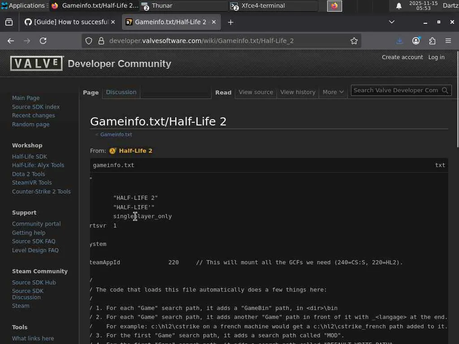Image resolution: width=459 pixels, height=344 pixels.
Task: Open a new browser tab with plus button
Action: [x=230, y=22]
